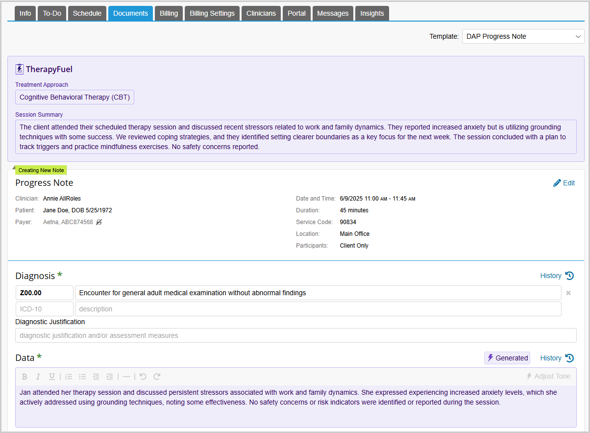590x433 pixels.
Task: Edit the Progress Note header
Action: [564, 183]
